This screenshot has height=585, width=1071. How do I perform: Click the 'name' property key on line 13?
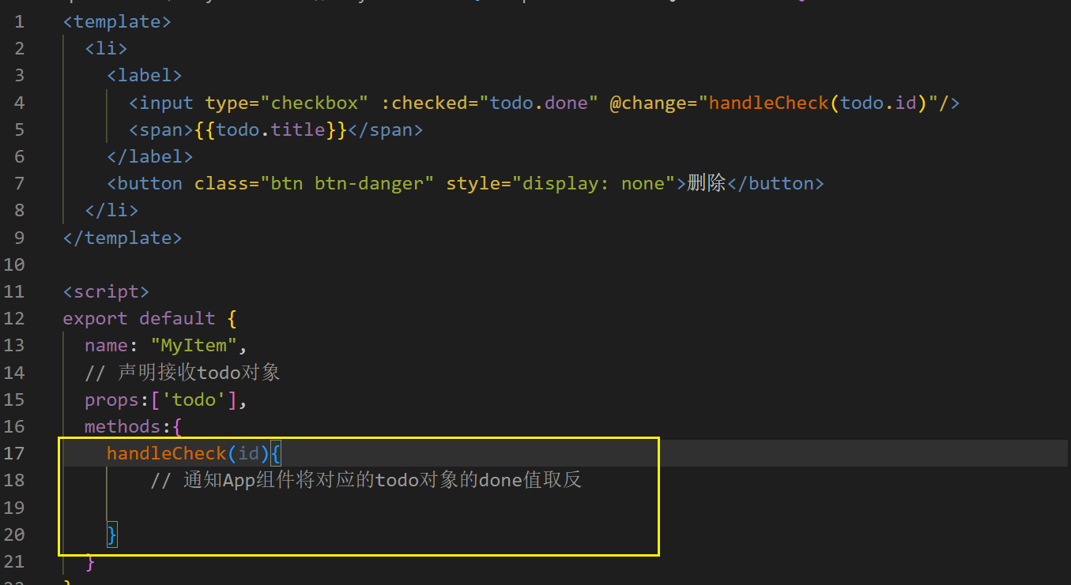107,345
